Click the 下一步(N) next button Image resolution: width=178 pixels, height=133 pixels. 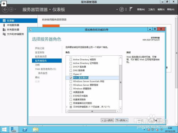point(122,120)
